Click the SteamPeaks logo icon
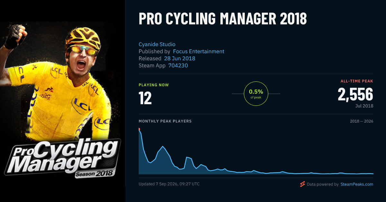The image size is (386, 202). [302, 184]
